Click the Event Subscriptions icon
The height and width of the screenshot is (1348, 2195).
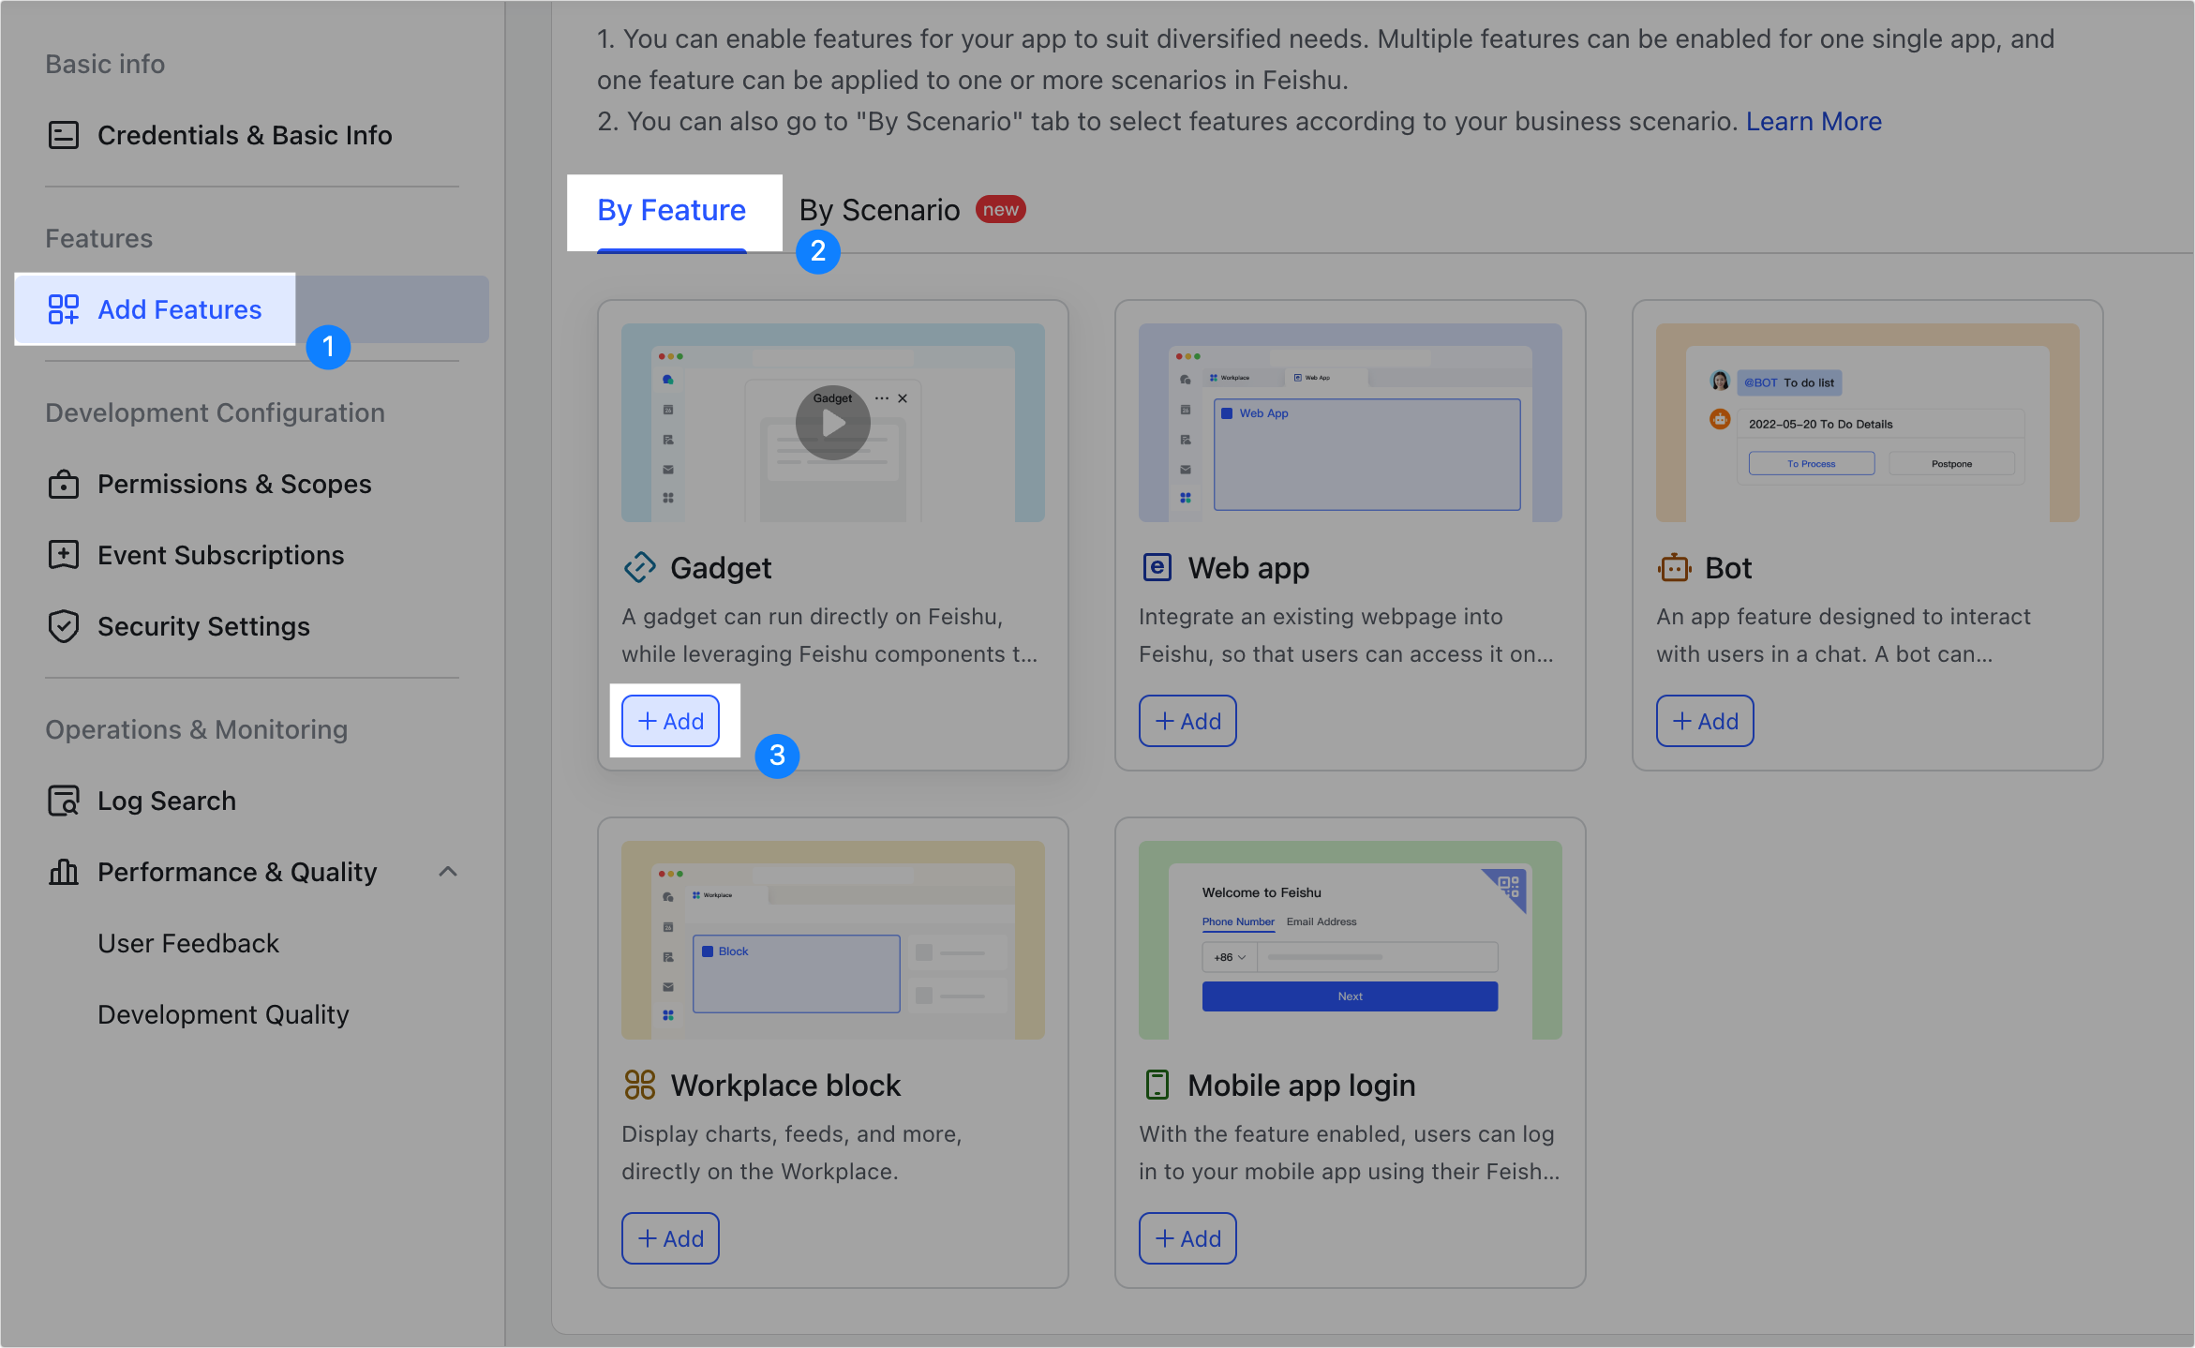pyautogui.click(x=64, y=555)
